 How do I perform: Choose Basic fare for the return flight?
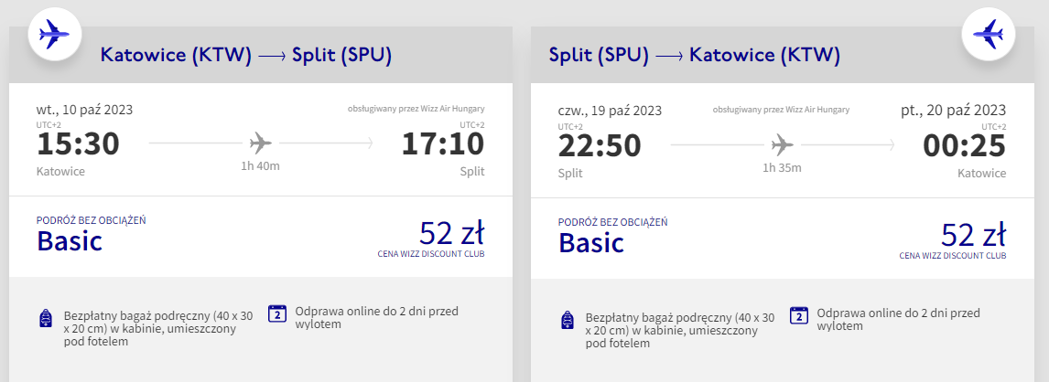pyautogui.click(x=591, y=241)
